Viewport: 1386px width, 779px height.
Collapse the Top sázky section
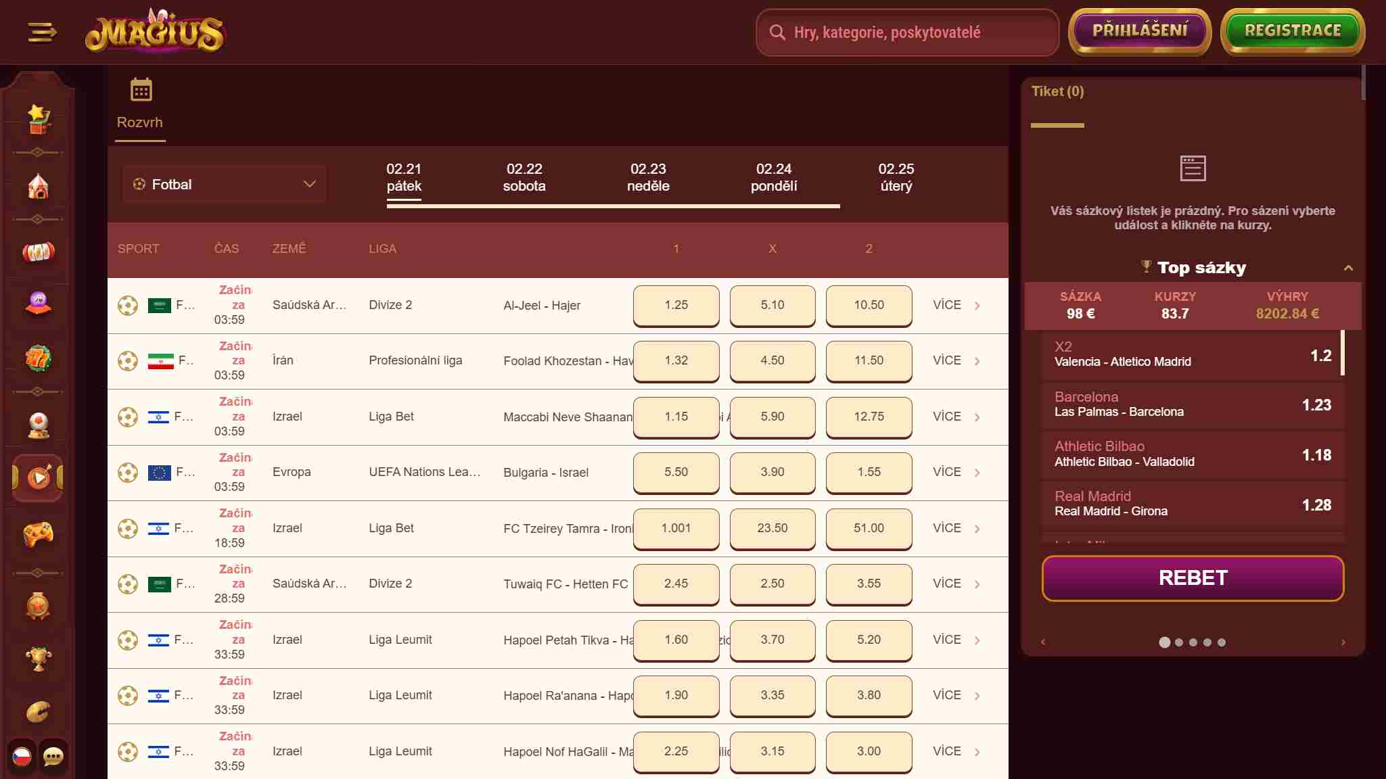pos(1348,268)
